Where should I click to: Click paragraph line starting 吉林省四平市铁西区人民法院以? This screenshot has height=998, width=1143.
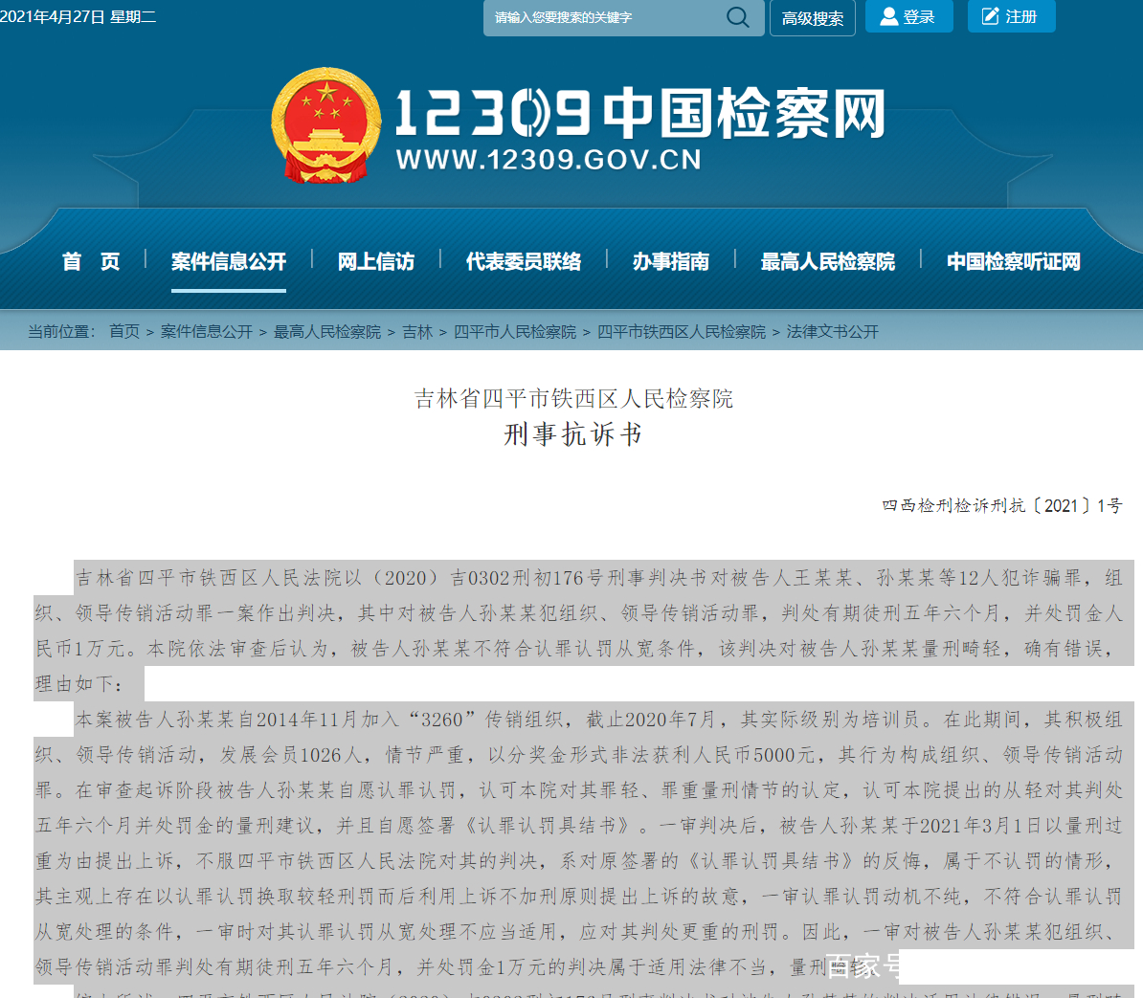pos(599,578)
